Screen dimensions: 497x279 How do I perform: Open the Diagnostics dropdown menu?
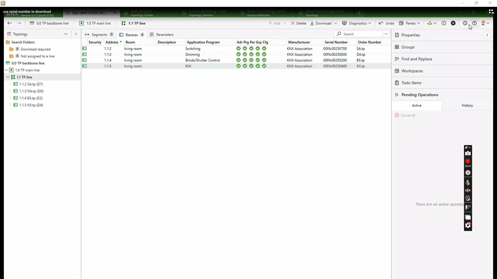357,23
